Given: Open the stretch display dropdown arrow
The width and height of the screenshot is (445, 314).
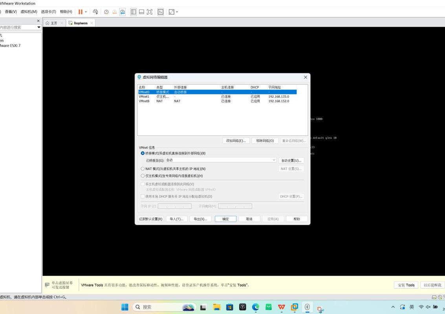Looking at the screenshot, I should (177, 12).
